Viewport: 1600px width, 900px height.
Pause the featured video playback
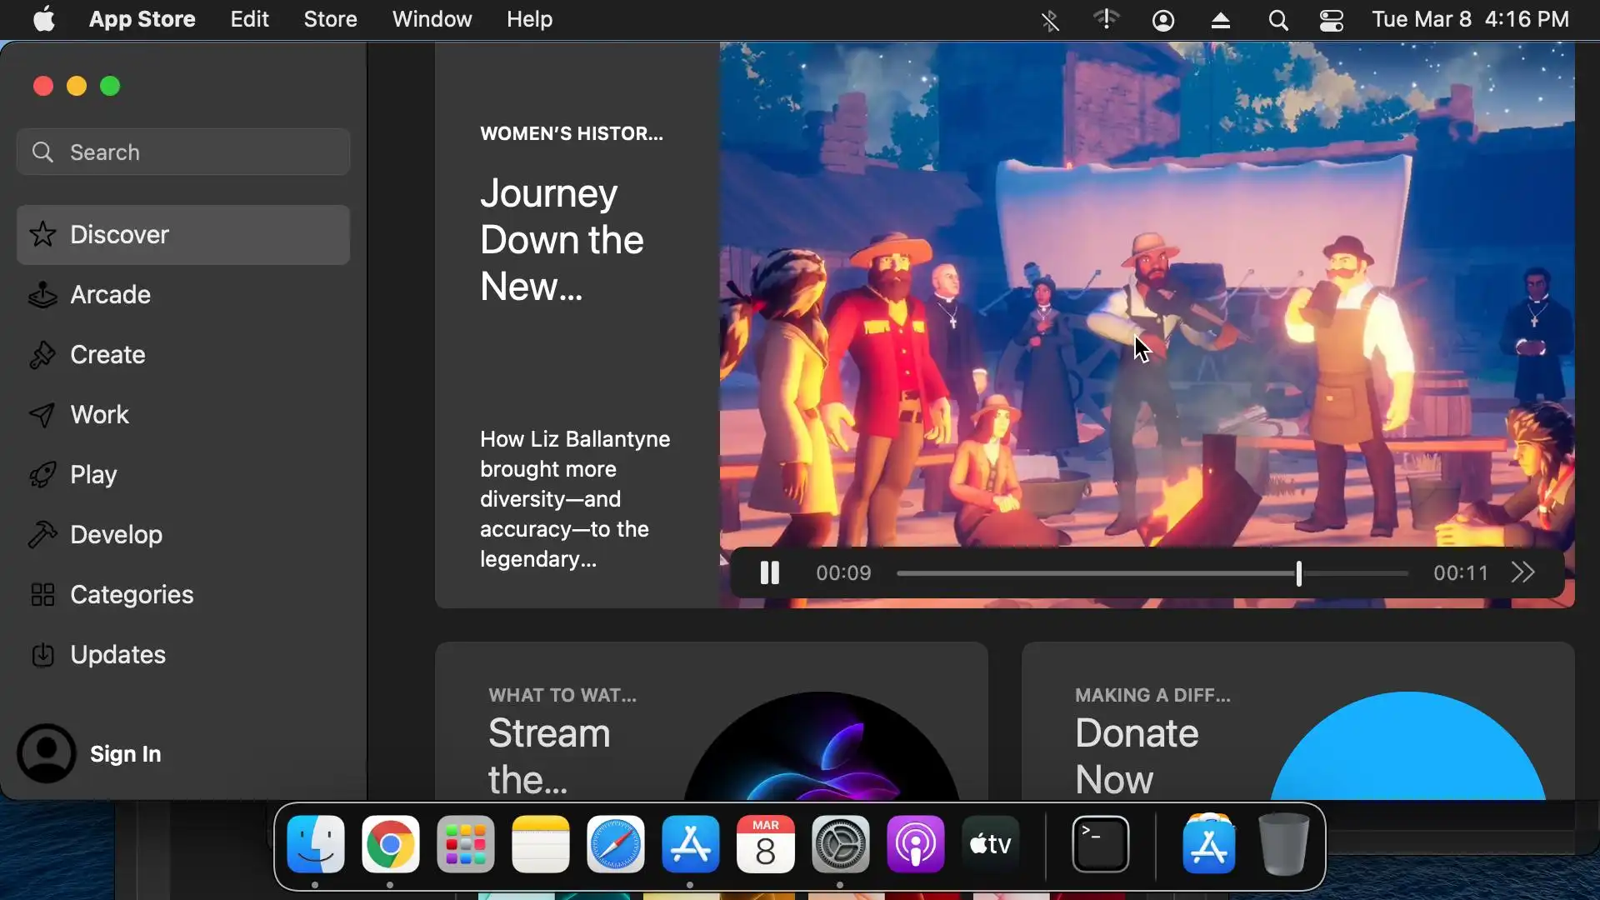(769, 573)
